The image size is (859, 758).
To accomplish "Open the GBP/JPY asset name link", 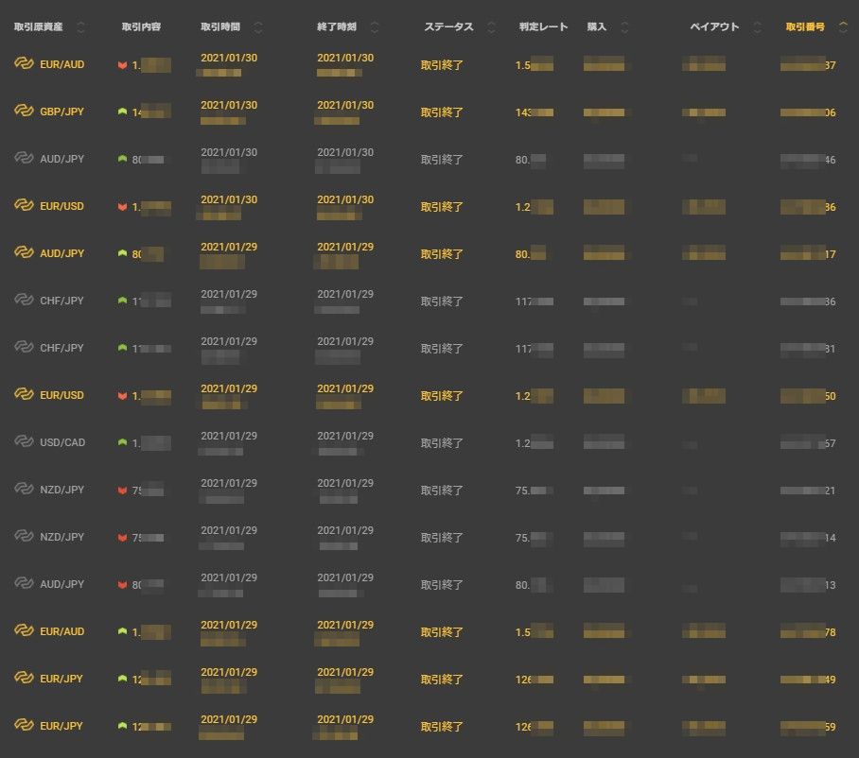I will 61,112.
